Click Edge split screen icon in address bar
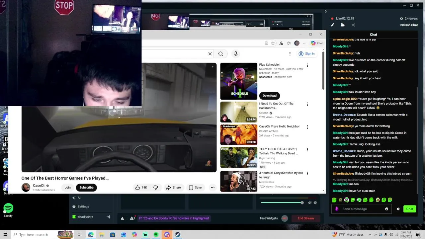This screenshot has width=425, height=239. coord(267,43)
